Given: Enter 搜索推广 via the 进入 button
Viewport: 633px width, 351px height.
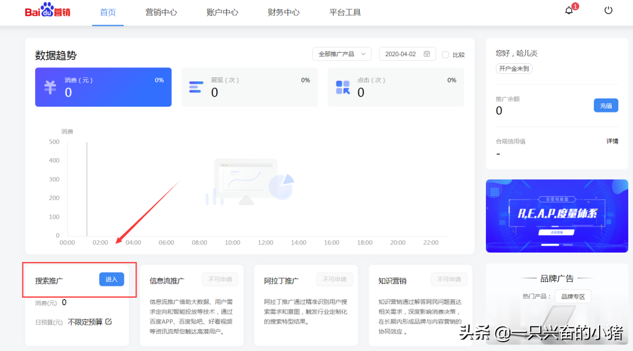Looking at the screenshot, I should pos(111,280).
